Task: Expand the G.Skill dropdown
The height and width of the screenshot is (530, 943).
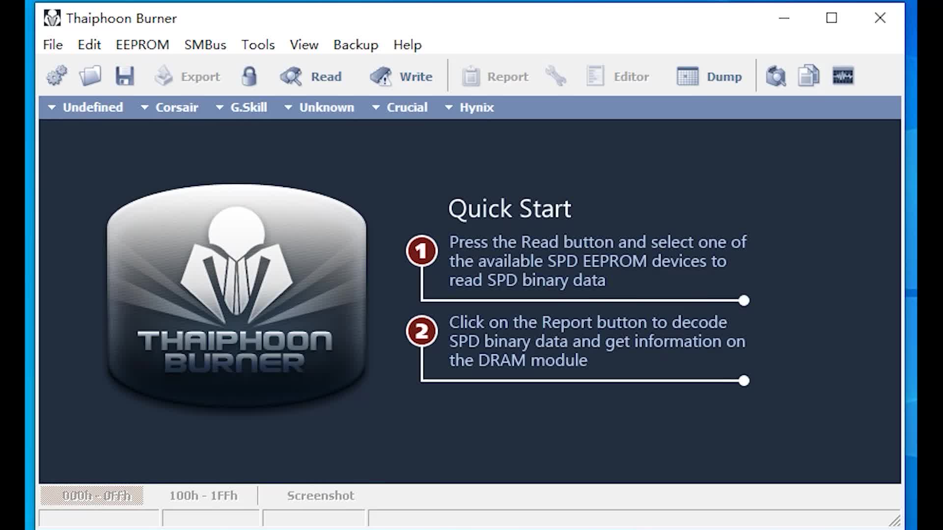Action: pyautogui.click(x=241, y=107)
